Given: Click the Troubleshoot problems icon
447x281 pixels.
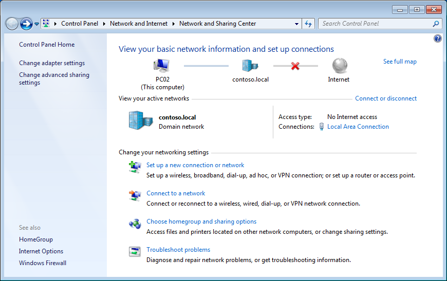Looking at the screenshot, I should [x=134, y=251].
